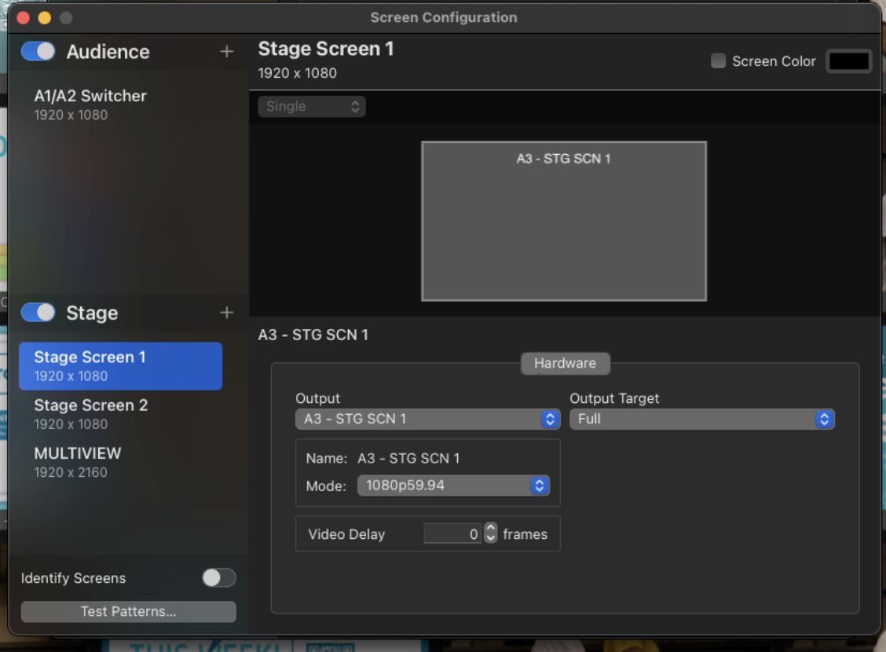Viewport: 886px width, 652px height.
Task: Select Stage Screen 1 in the list
Action: pyautogui.click(x=121, y=365)
